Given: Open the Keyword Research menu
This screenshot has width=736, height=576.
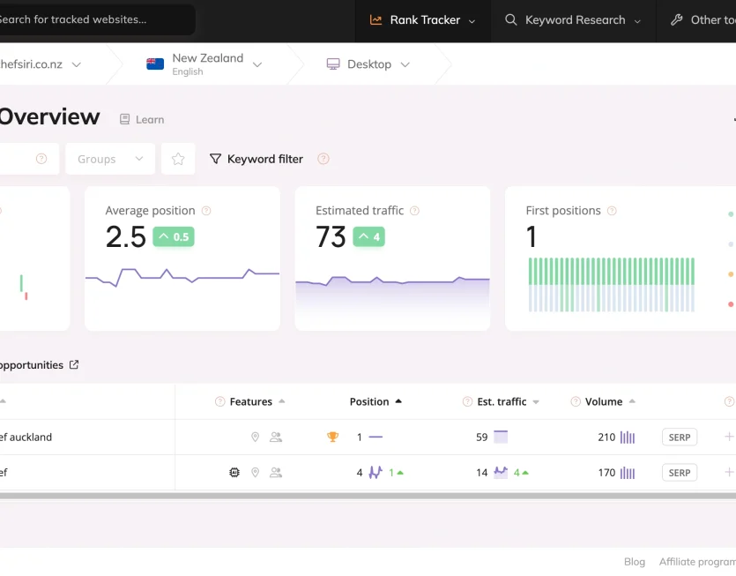Looking at the screenshot, I should click(x=573, y=20).
